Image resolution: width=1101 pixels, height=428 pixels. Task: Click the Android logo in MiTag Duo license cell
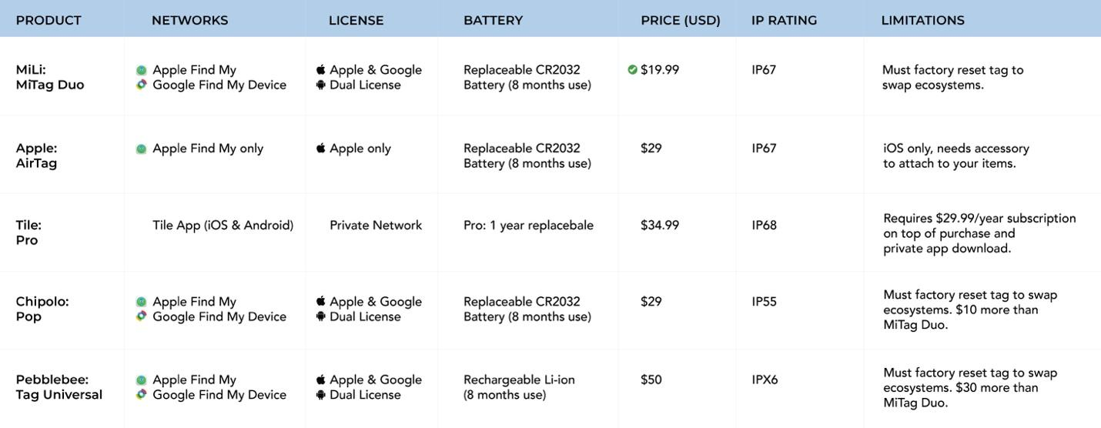pos(321,85)
